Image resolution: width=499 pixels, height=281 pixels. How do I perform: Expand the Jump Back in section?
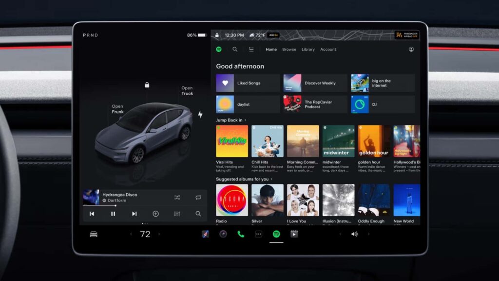(231, 120)
